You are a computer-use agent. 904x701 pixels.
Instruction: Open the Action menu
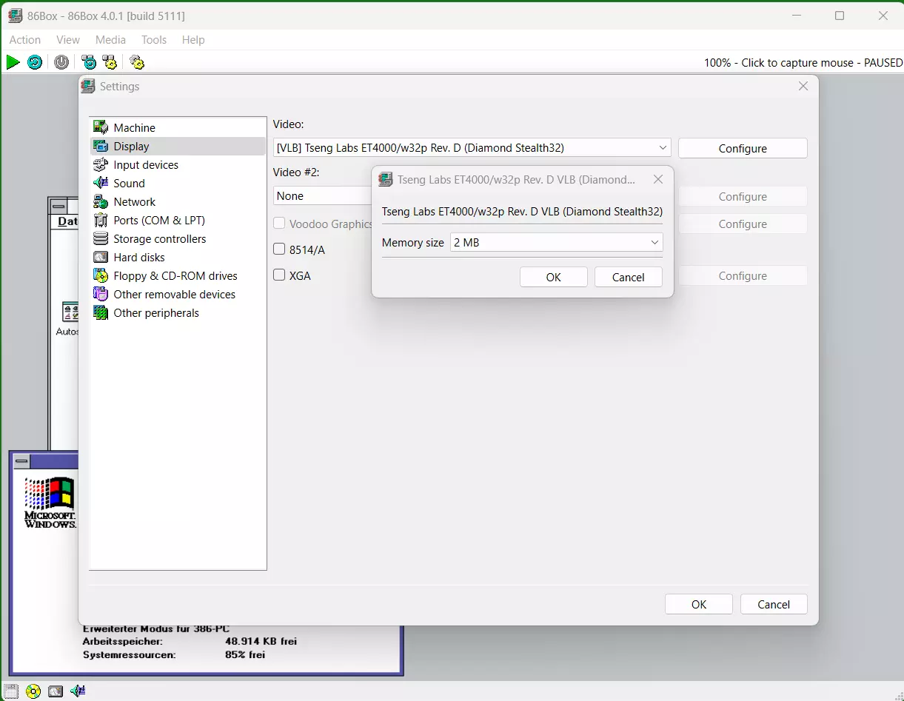25,40
